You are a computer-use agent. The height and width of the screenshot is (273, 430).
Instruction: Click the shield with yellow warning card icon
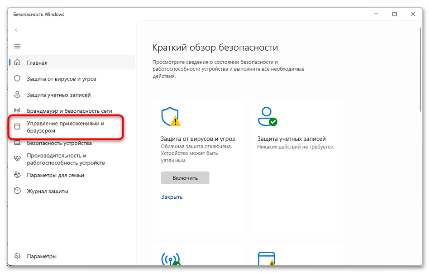pos(171,117)
